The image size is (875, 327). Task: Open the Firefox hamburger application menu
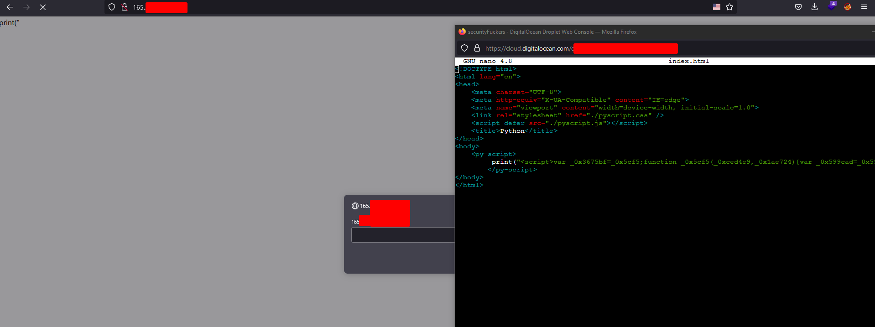click(x=864, y=7)
